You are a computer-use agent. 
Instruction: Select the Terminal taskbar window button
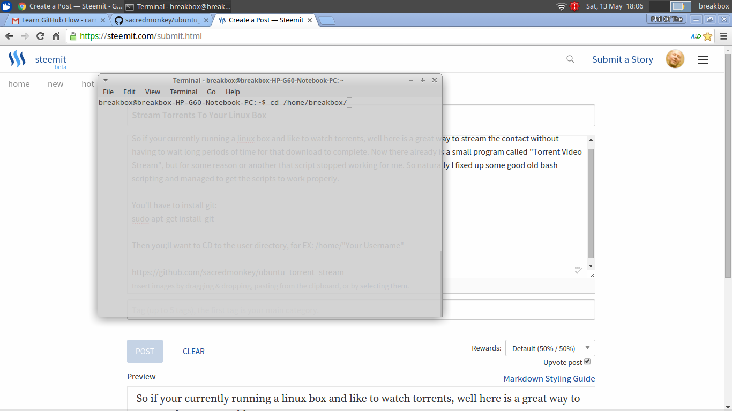(x=178, y=6)
